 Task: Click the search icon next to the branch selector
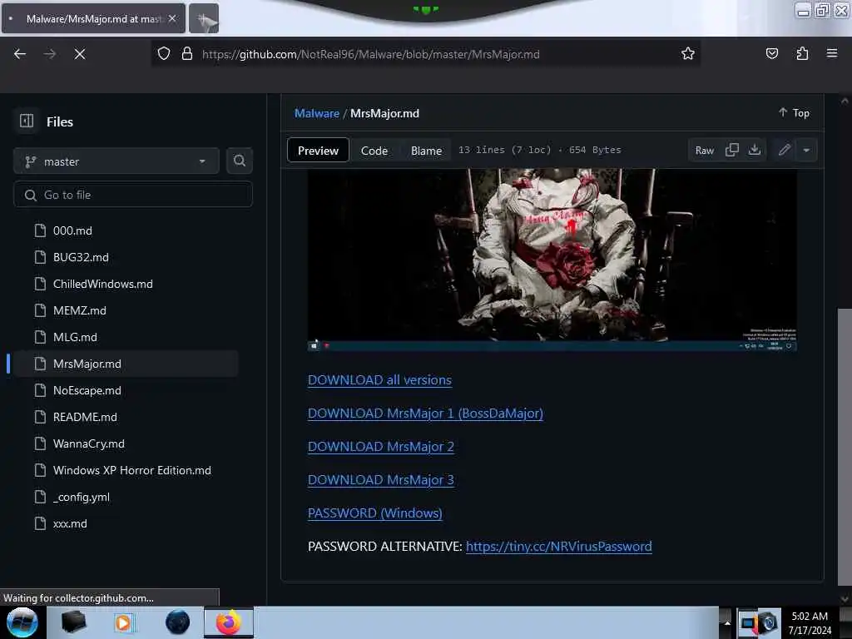tap(240, 161)
